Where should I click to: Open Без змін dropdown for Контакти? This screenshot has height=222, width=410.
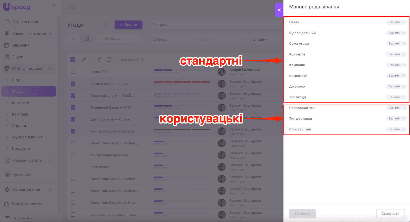[396, 54]
